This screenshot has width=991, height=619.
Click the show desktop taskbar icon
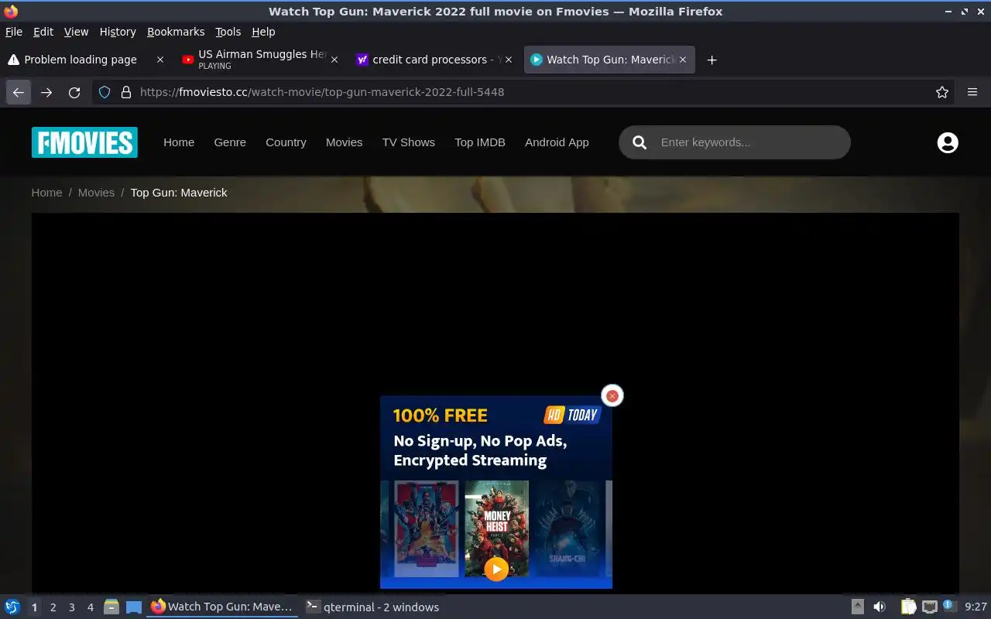(x=134, y=607)
